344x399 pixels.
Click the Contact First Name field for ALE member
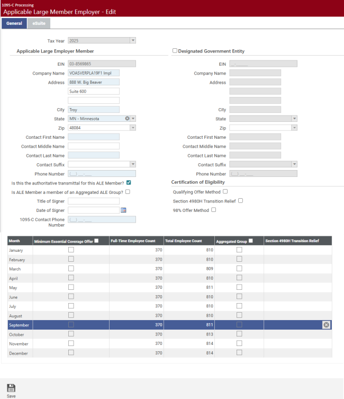pos(94,137)
